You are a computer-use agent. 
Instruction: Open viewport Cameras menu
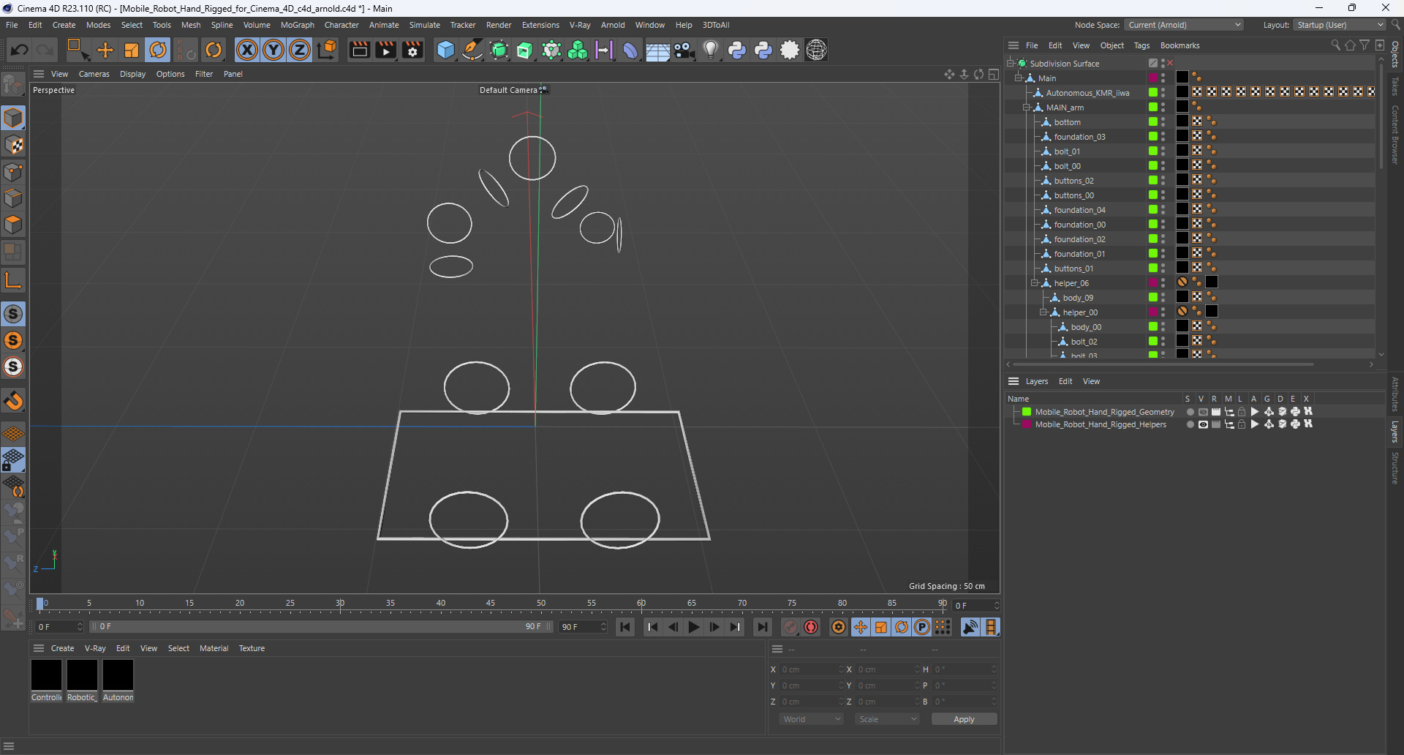click(x=94, y=74)
